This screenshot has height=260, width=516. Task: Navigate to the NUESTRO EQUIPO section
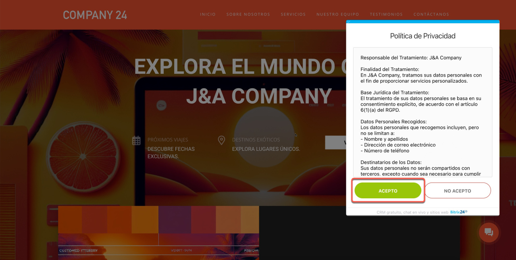click(337, 15)
